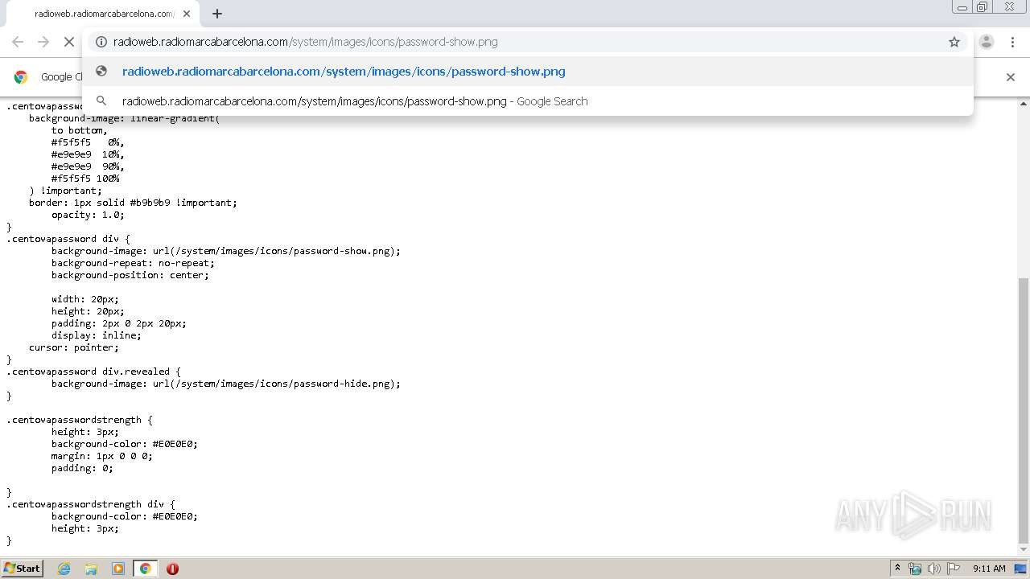The width and height of the screenshot is (1030, 579).
Task: Click the '.centovapassword div.revealed {' line
Action: tap(94, 372)
